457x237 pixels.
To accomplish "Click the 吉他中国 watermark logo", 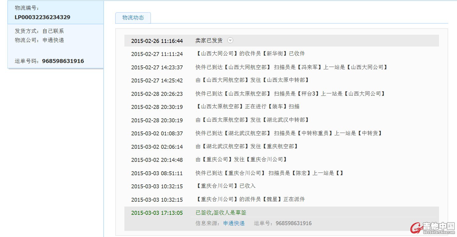I will tap(433, 228).
